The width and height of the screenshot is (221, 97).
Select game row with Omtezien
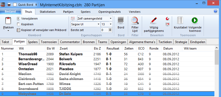pos(107,69)
